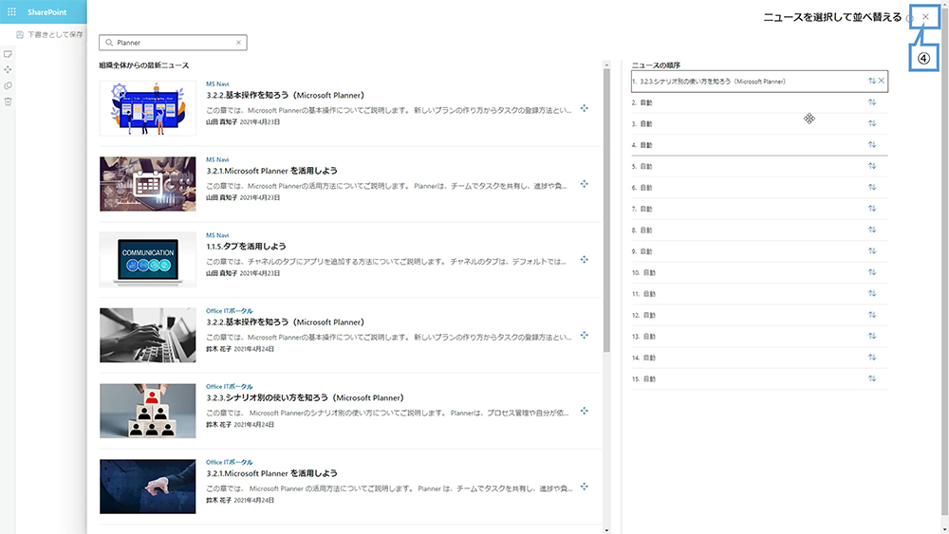Click reorder arrows for slot 14

871,358
